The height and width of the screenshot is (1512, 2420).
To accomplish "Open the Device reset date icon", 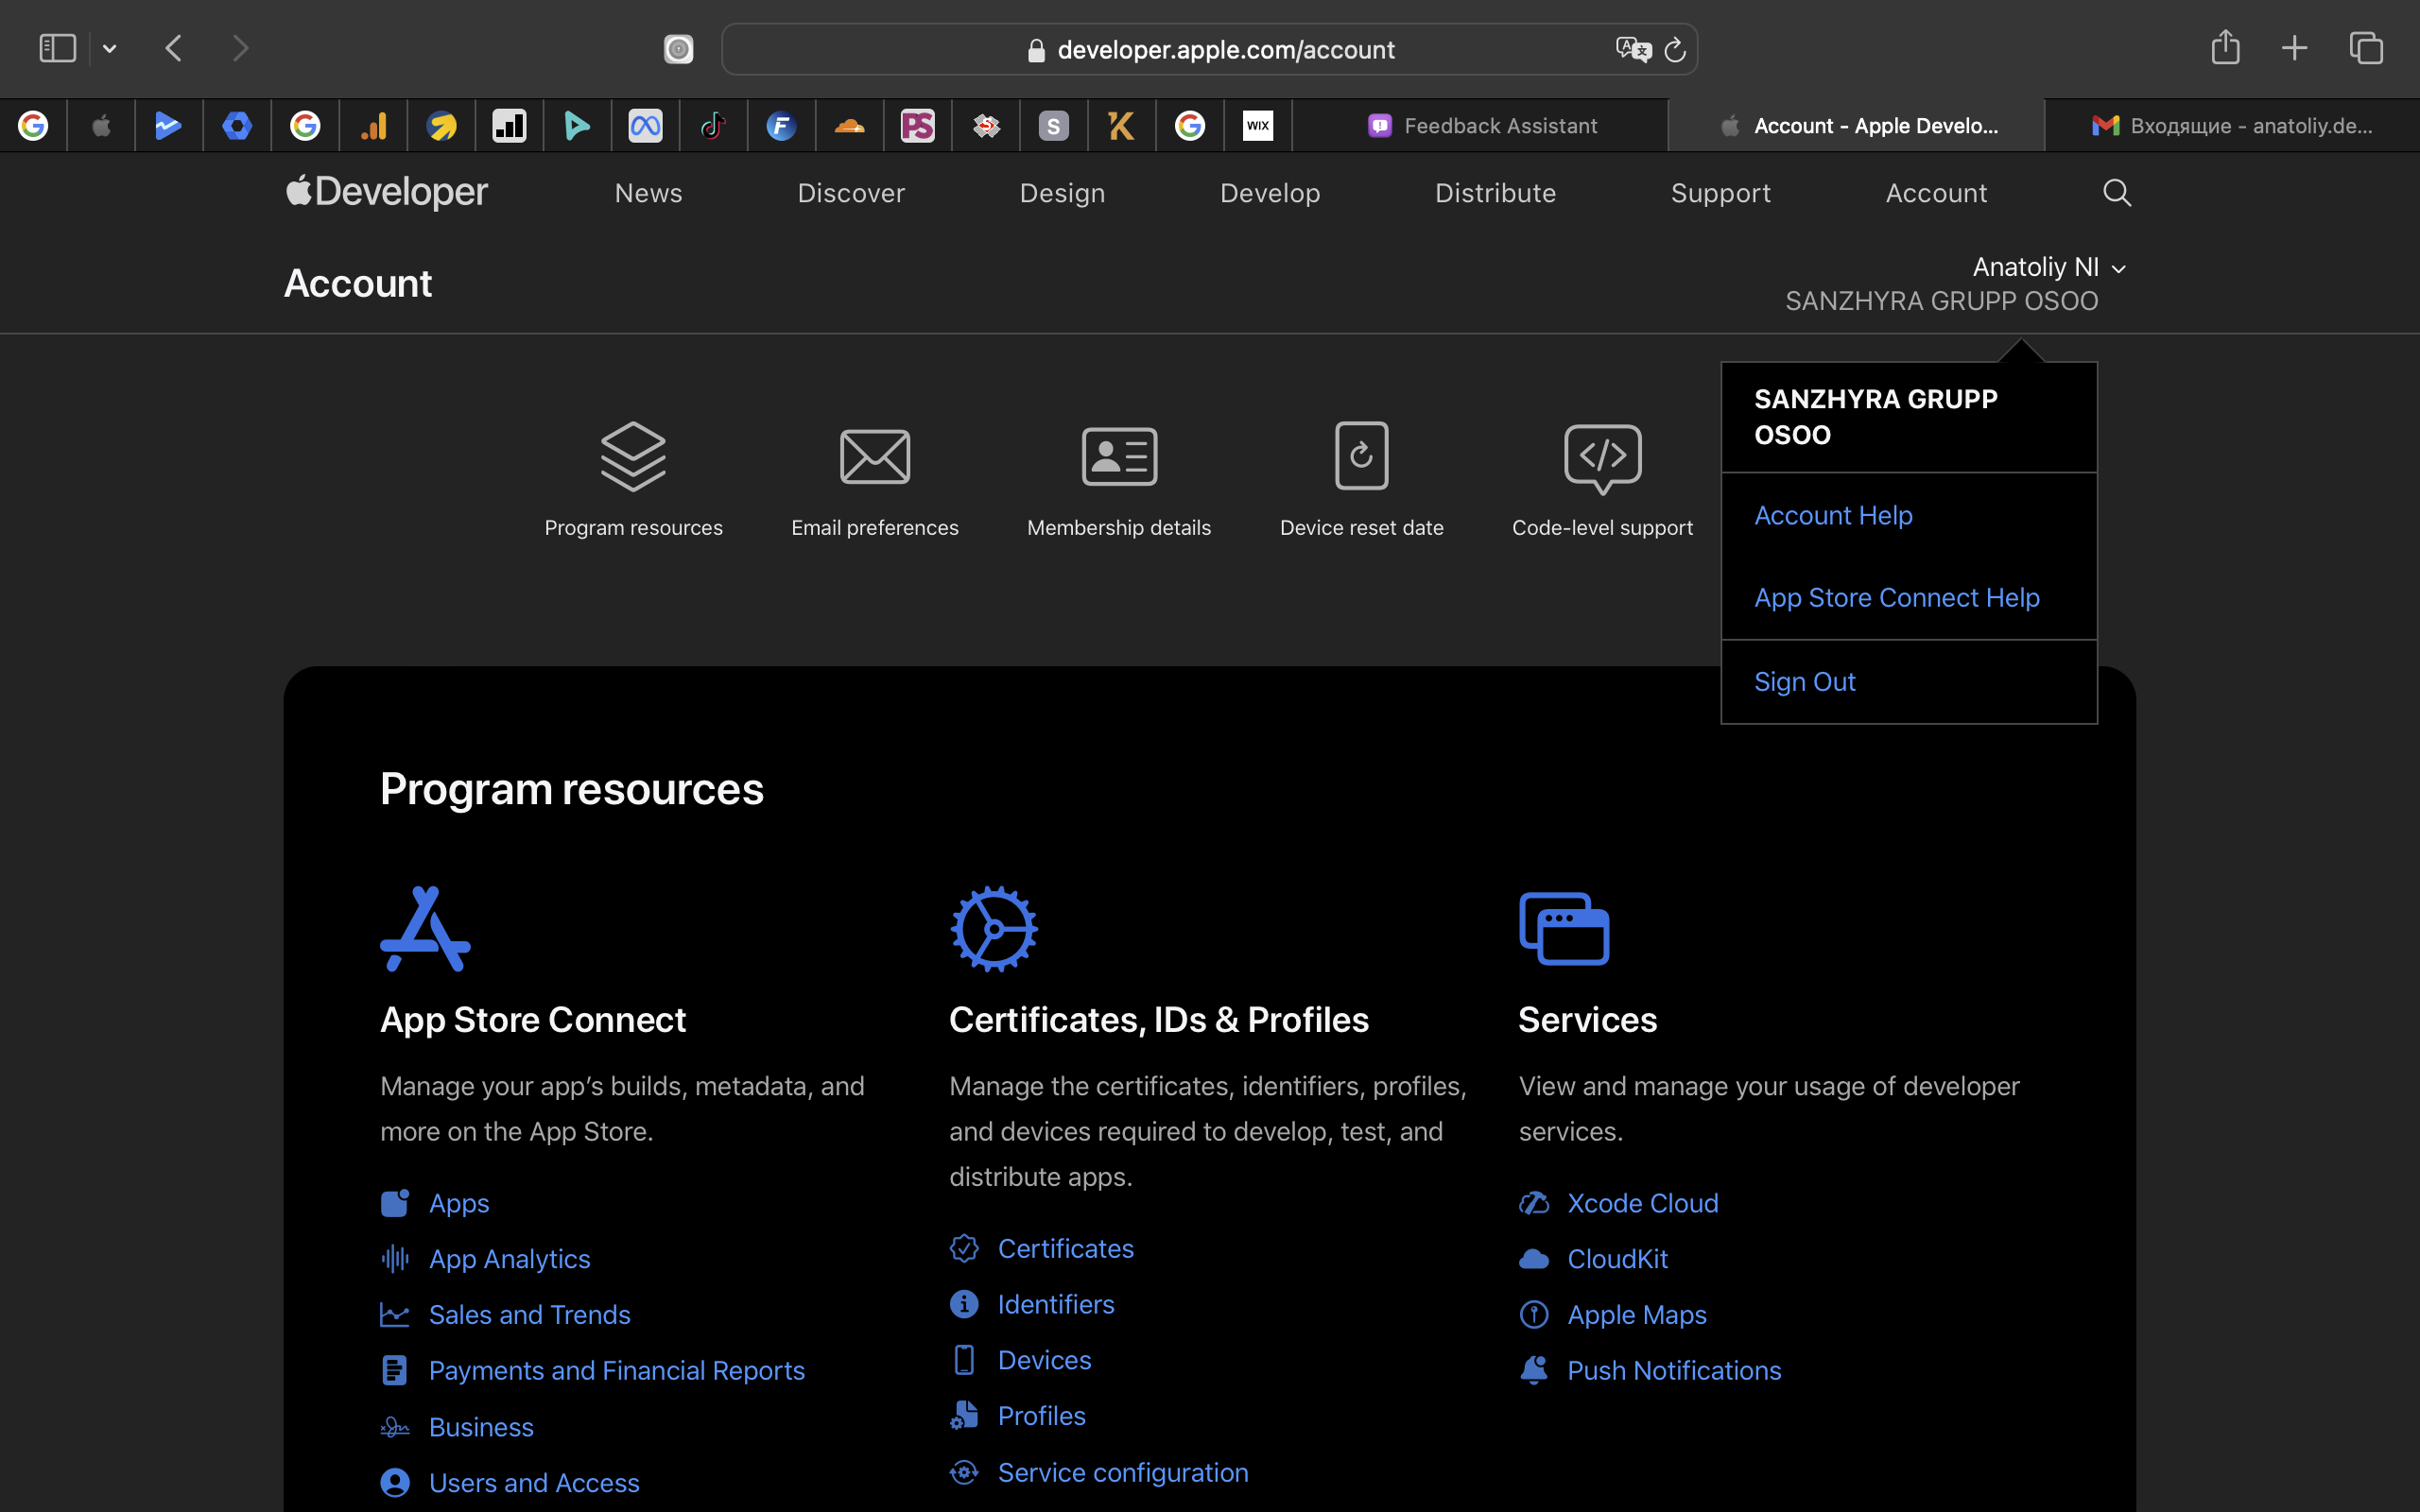I will click(x=1361, y=456).
